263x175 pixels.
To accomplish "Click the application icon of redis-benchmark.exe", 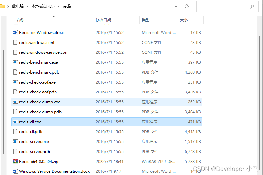I will [x=15, y=62].
